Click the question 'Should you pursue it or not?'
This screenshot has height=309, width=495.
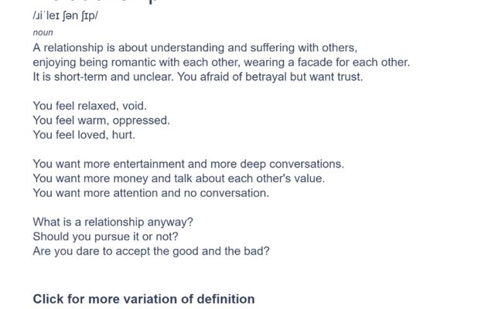[106, 236]
